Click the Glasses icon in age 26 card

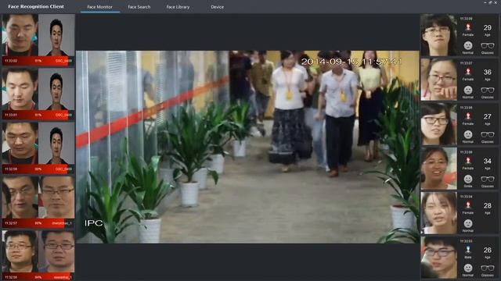coord(487,269)
